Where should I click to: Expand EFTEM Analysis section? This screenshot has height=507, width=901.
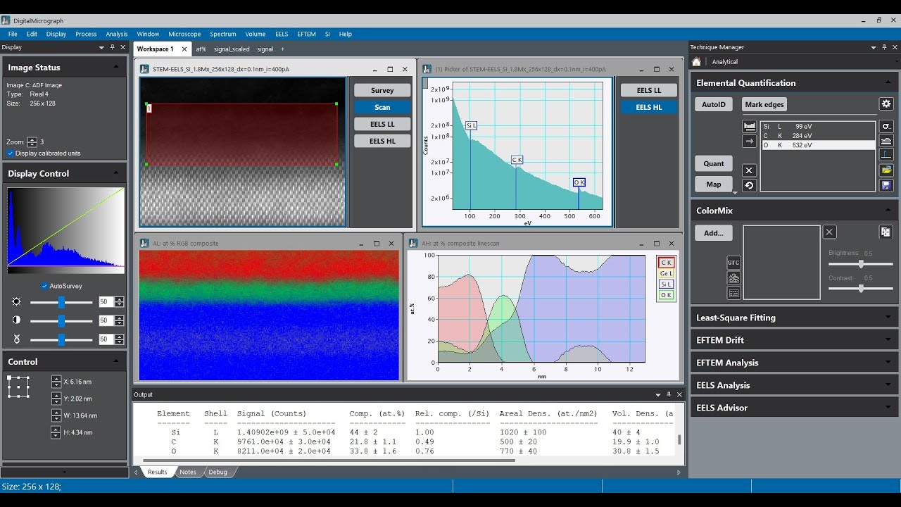pyautogui.click(x=794, y=363)
